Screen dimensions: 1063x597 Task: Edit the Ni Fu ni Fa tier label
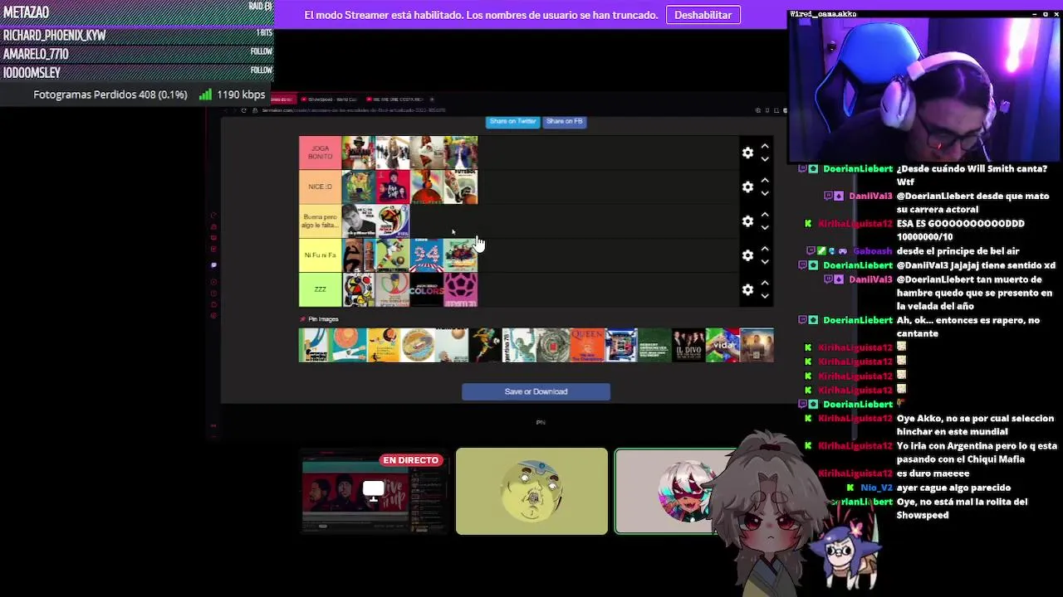[320, 255]
